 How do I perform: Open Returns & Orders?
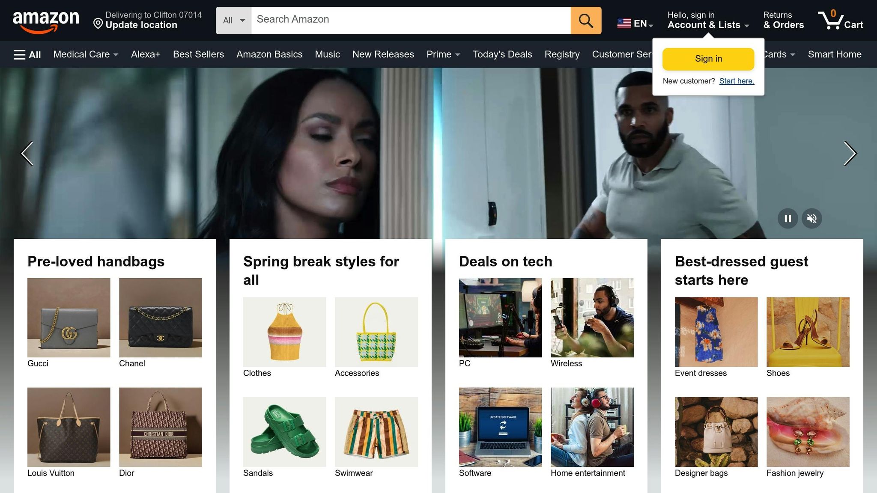point(783,20)
